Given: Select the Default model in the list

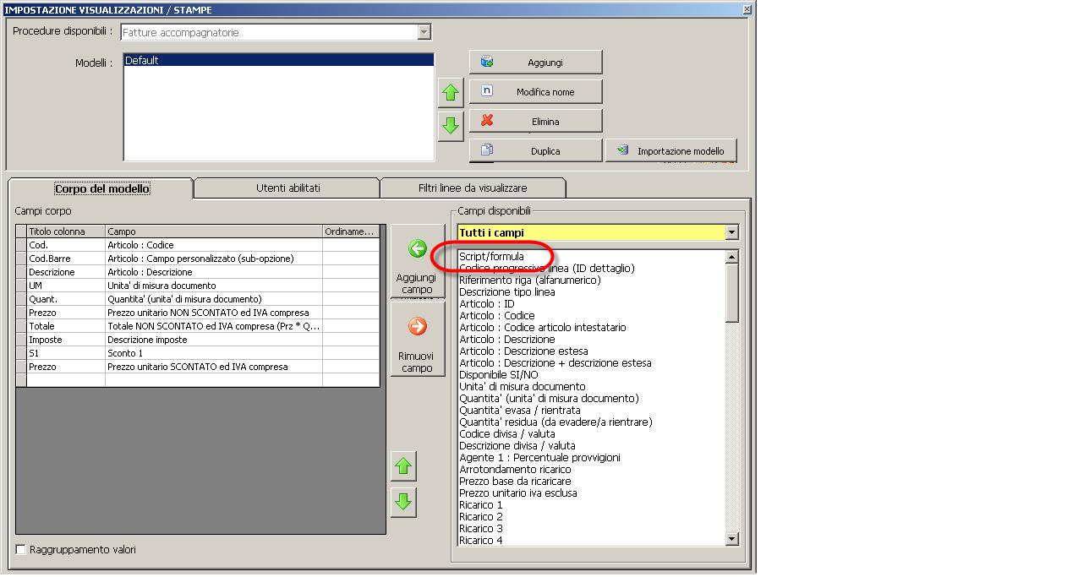Looking at the screenshot, I should click(x=278, y=61).
